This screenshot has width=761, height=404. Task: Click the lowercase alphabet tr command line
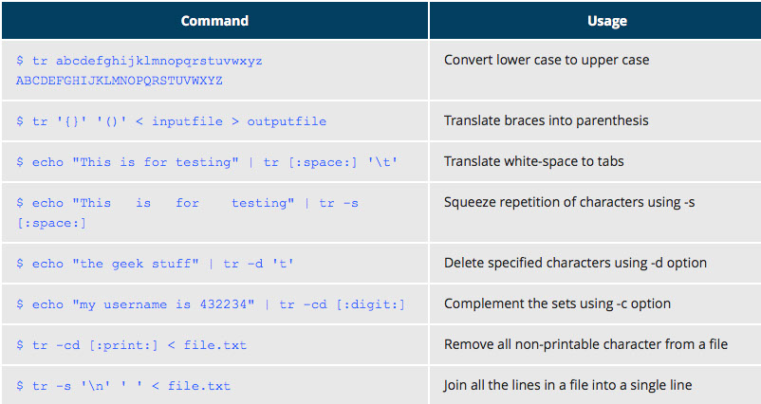pos(139,61)
